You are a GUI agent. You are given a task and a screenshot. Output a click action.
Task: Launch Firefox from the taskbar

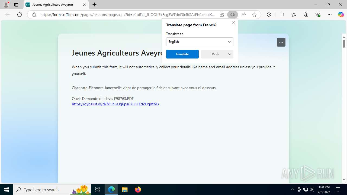pyautogui.click(x=138, y=190)
